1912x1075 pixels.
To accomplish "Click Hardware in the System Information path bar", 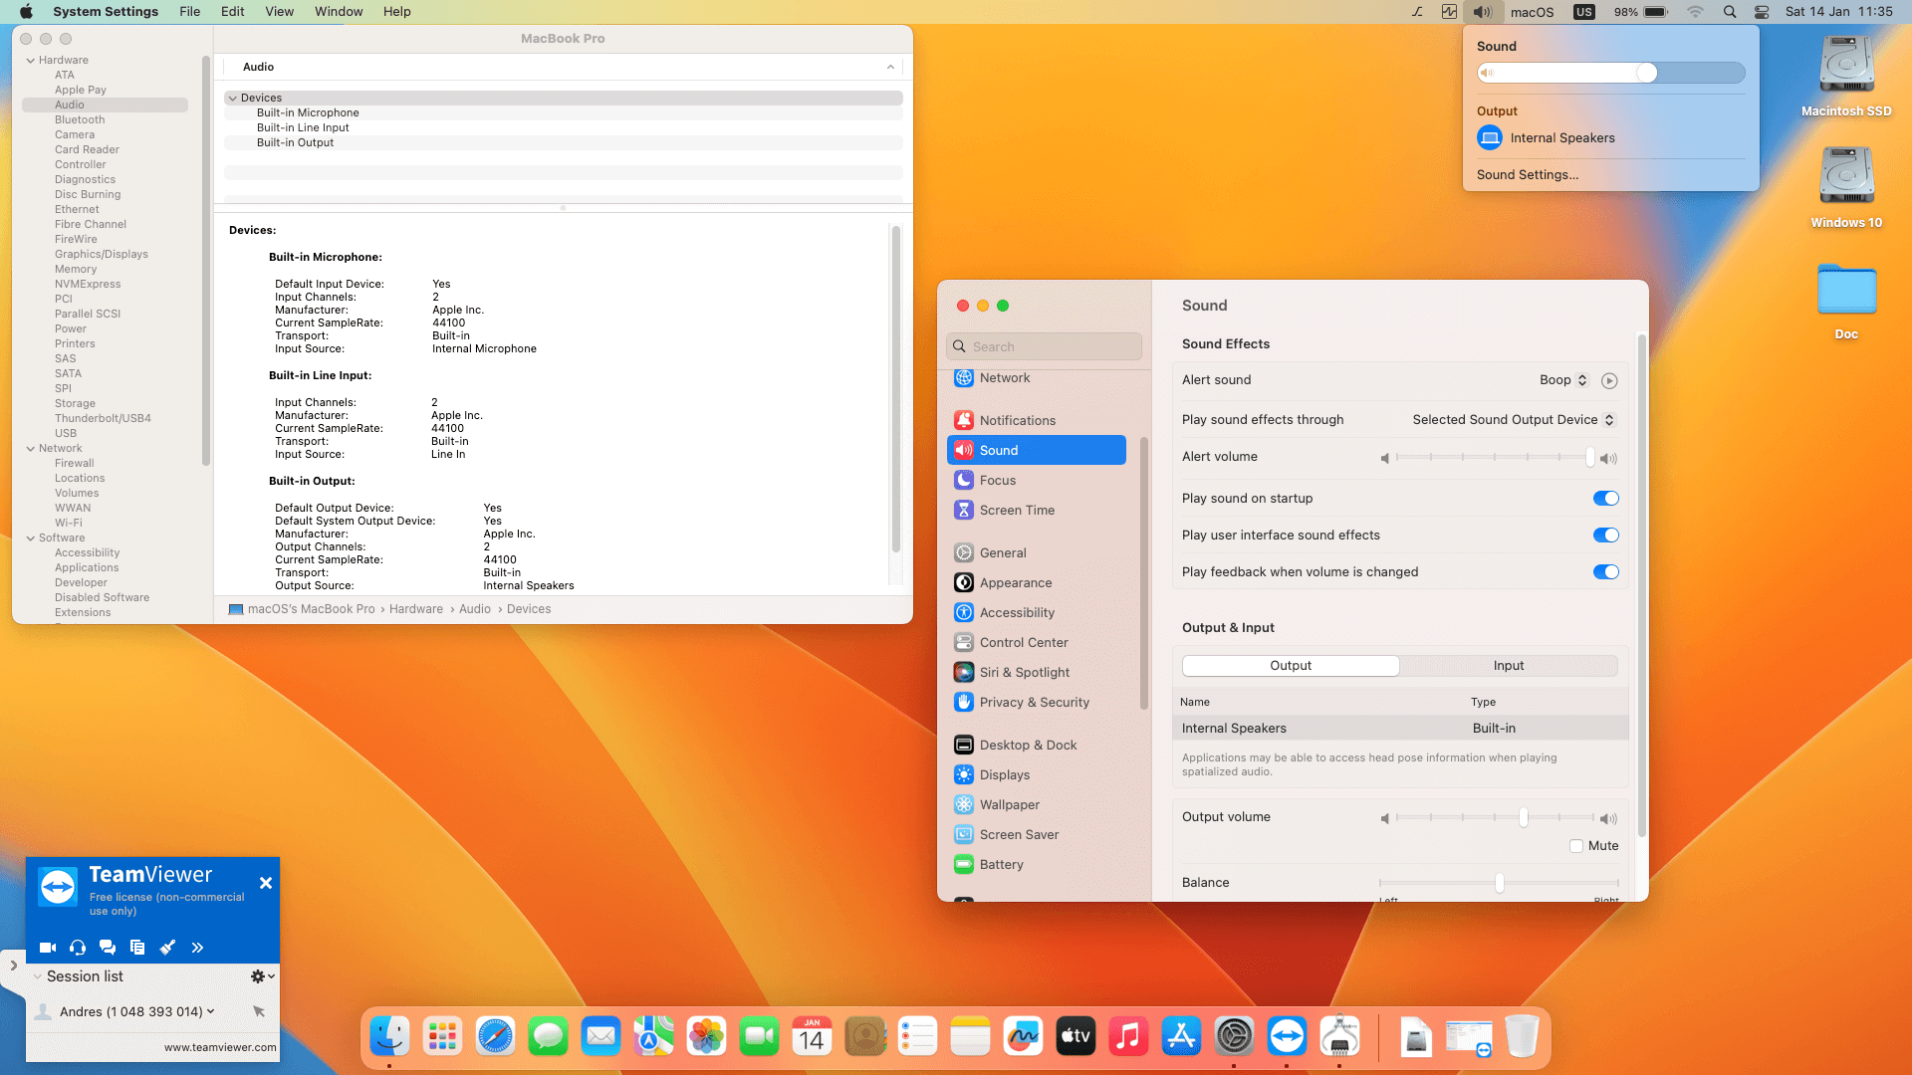I will coord(416,609).
